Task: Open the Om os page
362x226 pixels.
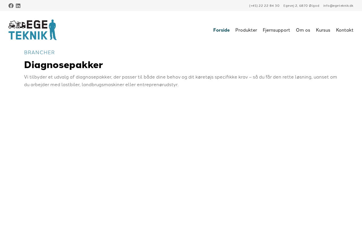Action: [x=303, y=30]
